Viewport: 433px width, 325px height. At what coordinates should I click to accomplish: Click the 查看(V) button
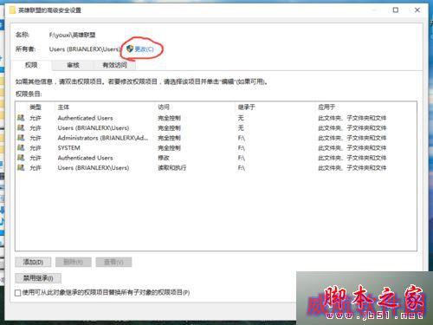pyautogui.click(x=113, y=262)
